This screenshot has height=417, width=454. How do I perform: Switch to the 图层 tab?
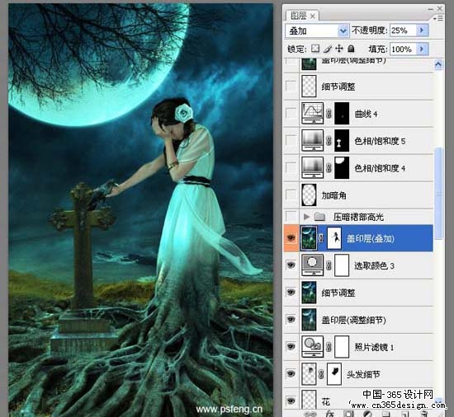pyautogui.click(x=302, y=16)
